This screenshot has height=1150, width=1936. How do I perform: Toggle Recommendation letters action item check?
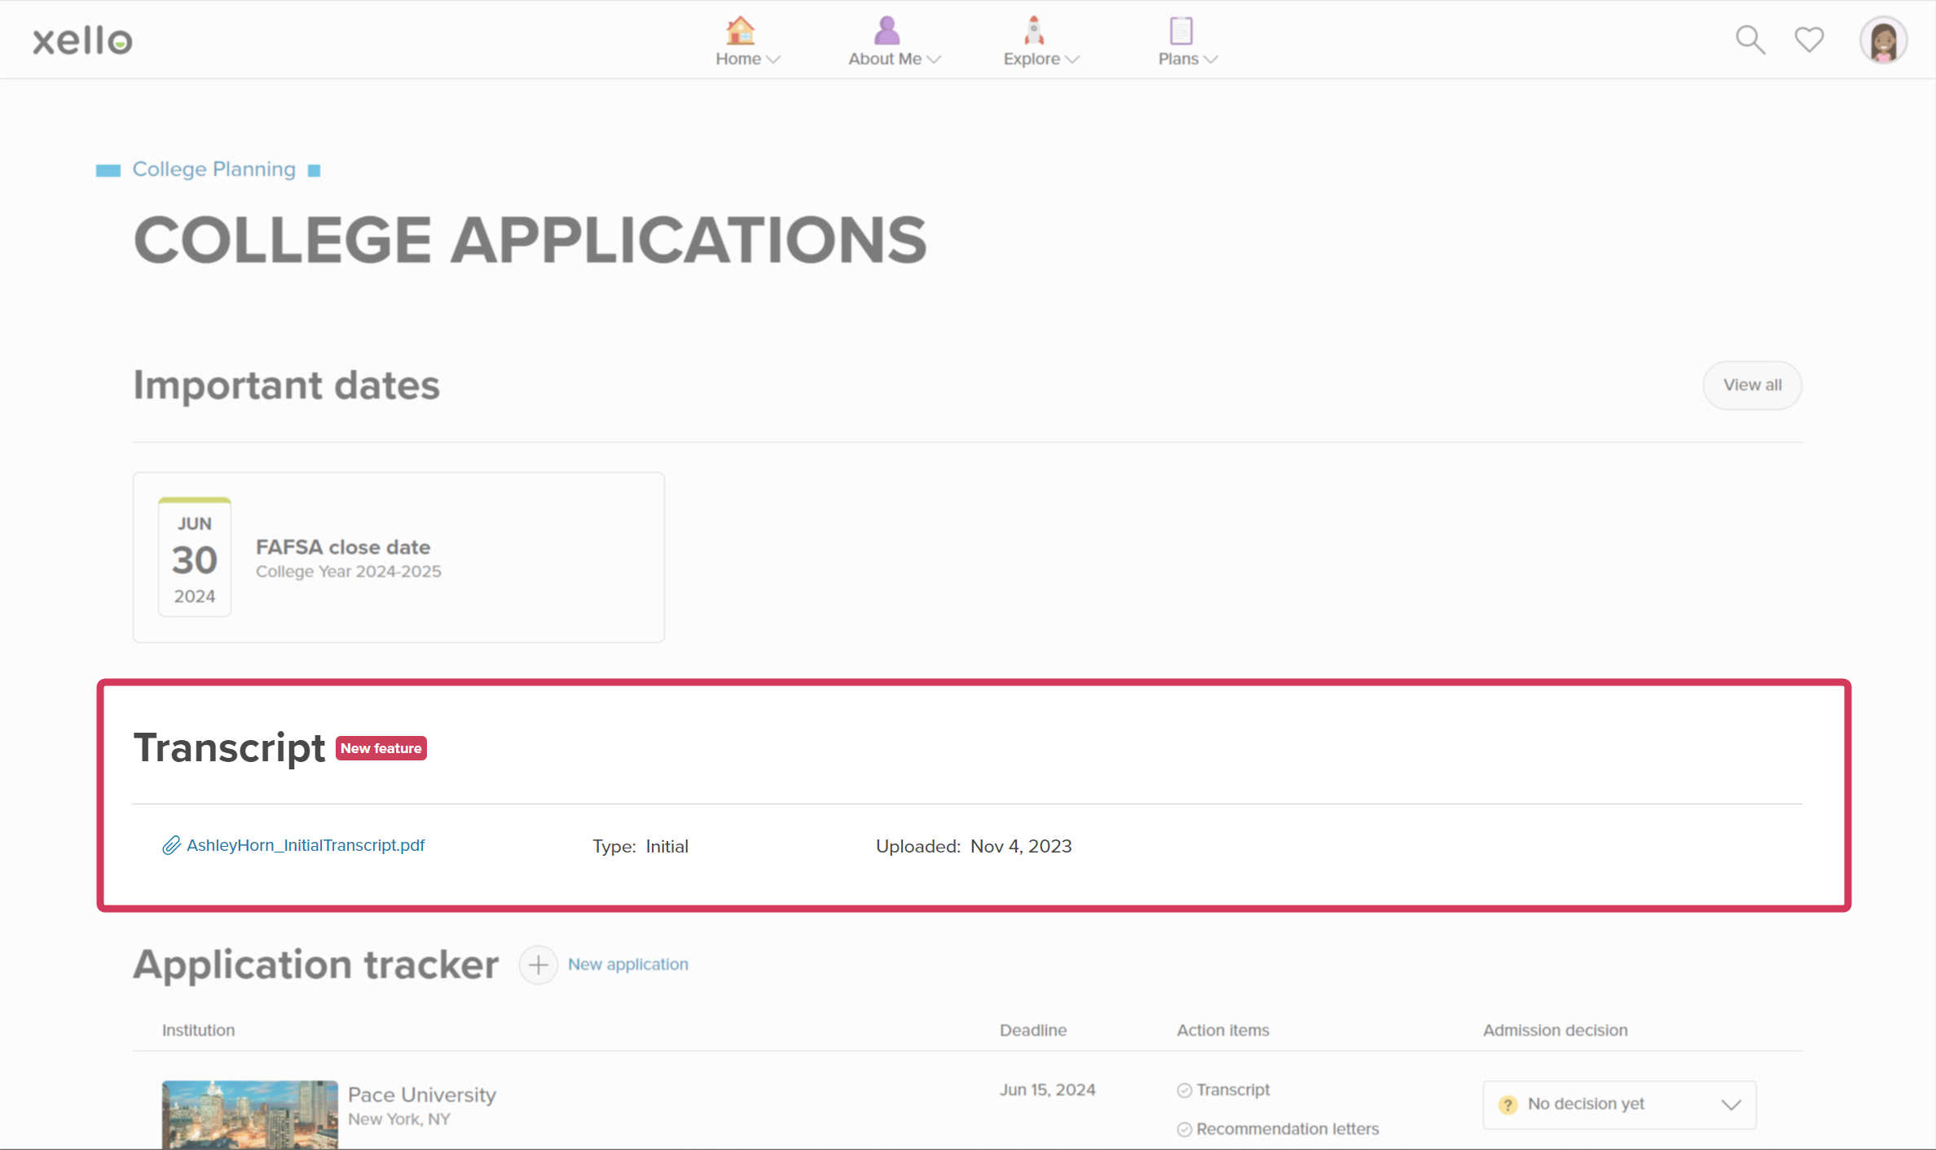(1184, 1130)
